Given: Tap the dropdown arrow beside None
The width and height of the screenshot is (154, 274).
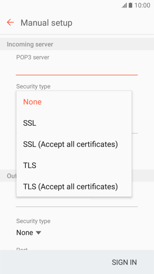Looking at the screenshot, I should (38, 233).
